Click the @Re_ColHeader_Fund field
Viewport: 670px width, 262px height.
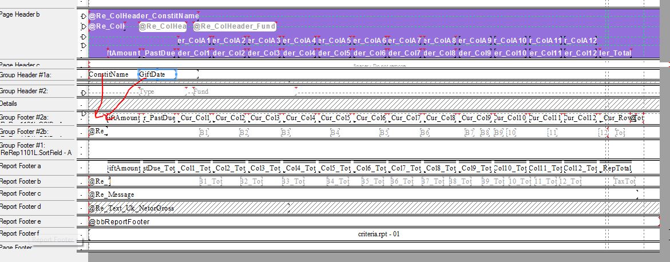234,26
